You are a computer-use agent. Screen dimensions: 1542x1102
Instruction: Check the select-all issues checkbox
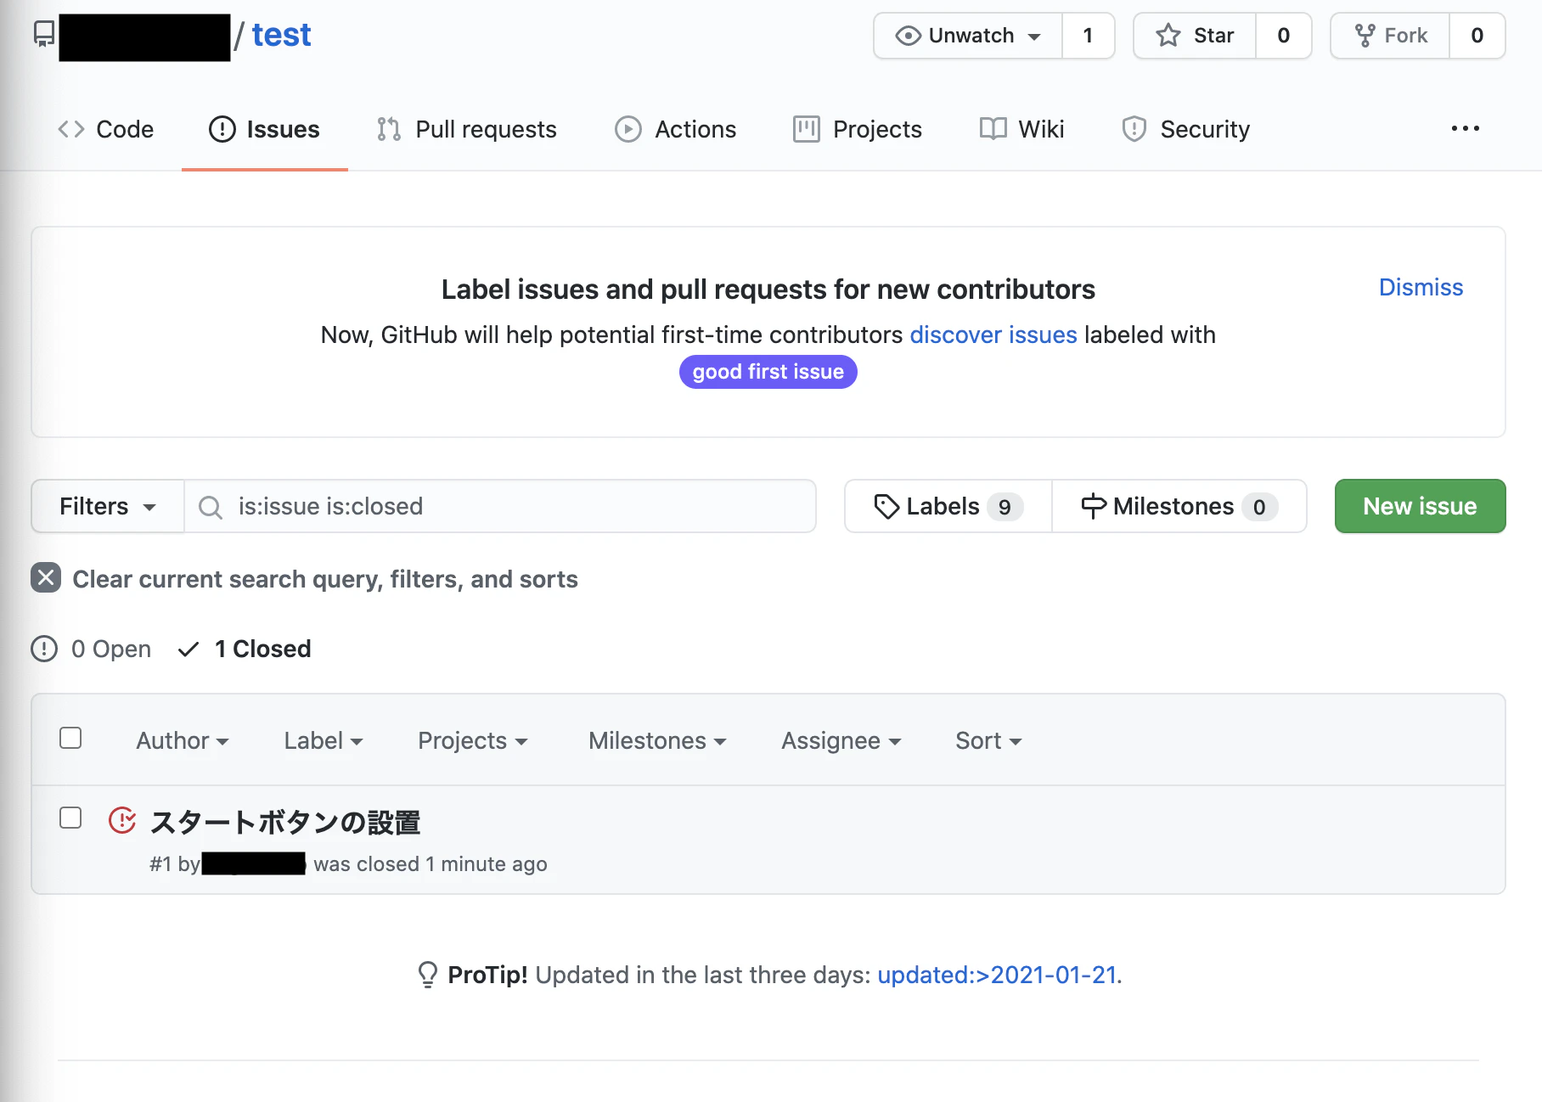pyautogui.click(x=70, y=738)
